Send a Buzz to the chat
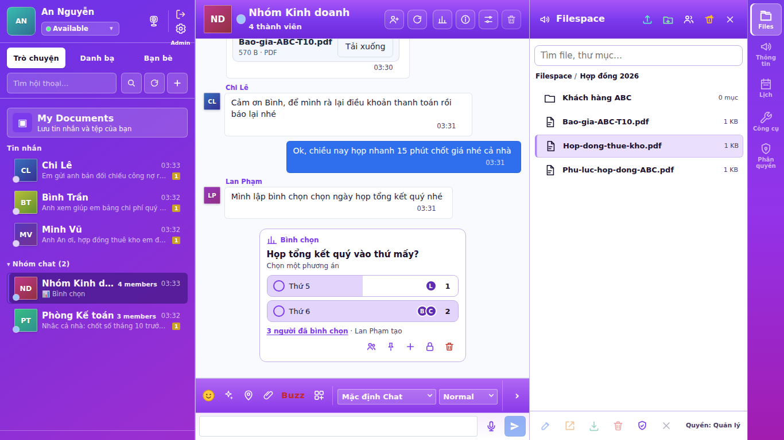The width and height of the screenshot is (784, 440). pos(293,395)
